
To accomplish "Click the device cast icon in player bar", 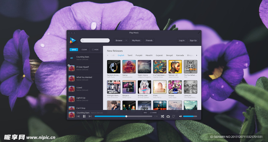I will point(174,116).
